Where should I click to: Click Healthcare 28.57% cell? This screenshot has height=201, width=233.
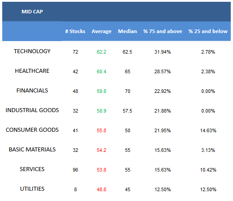tap(162, 71)
